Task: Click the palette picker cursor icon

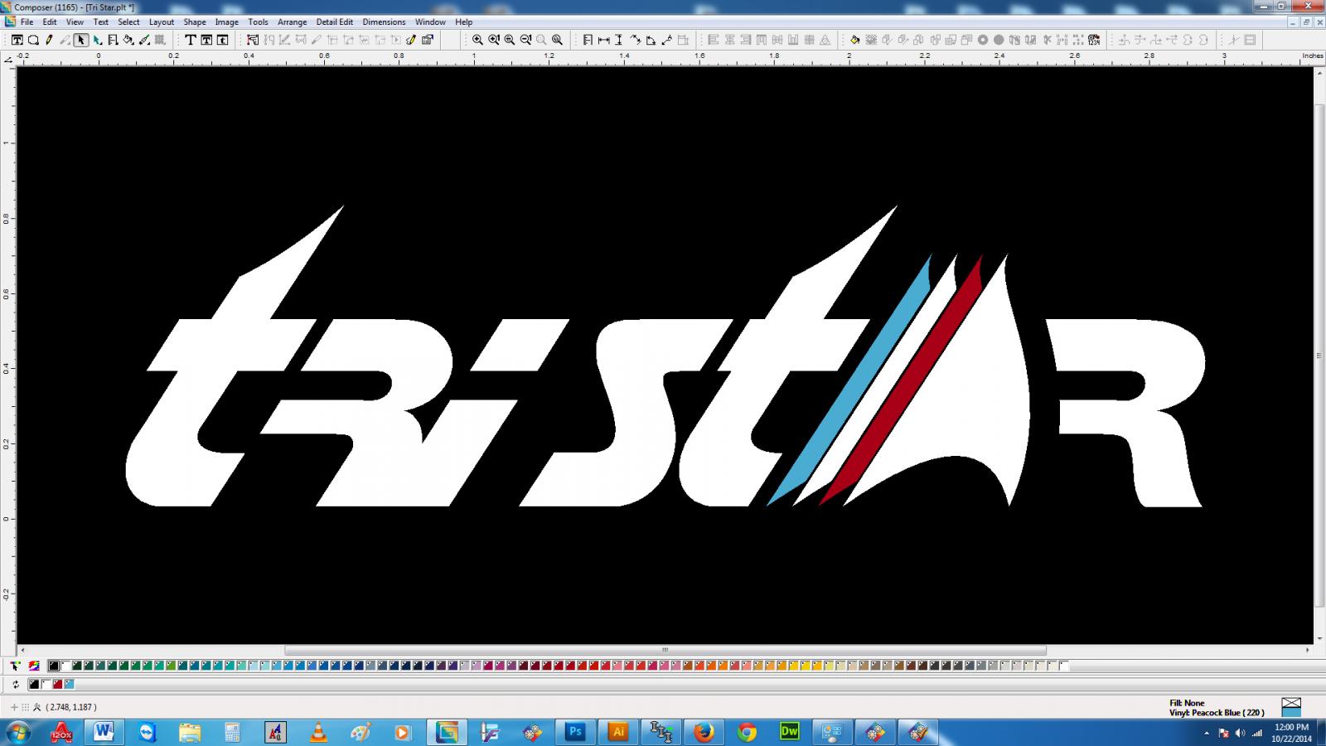Action: coord(16,666)
